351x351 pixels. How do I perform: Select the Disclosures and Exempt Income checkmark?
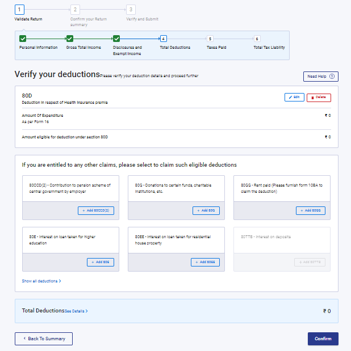pyautogui.click(x=116, y=39)
